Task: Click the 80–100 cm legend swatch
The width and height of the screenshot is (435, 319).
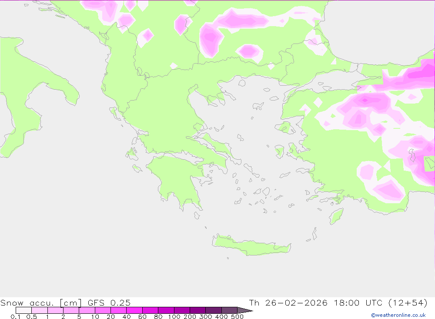Action: [166, 310]
